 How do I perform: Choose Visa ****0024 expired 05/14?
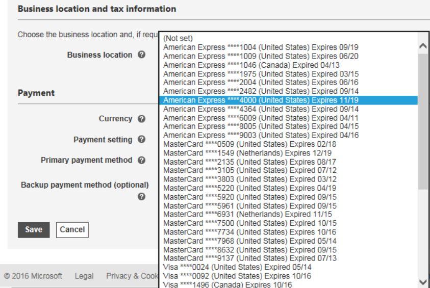point(288,267)
